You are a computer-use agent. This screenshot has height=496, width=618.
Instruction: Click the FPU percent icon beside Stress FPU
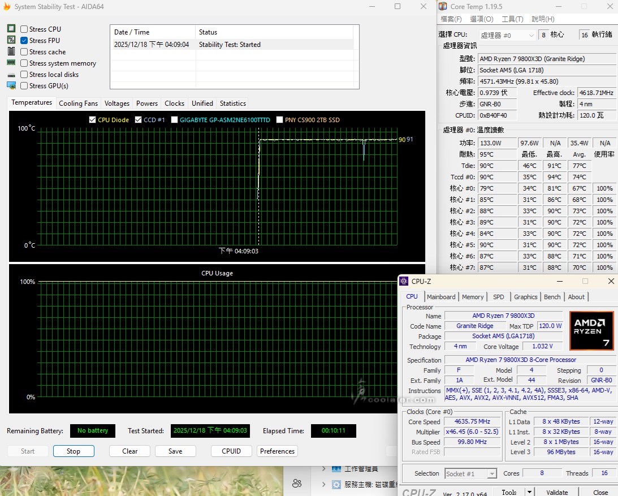(11, 40)
